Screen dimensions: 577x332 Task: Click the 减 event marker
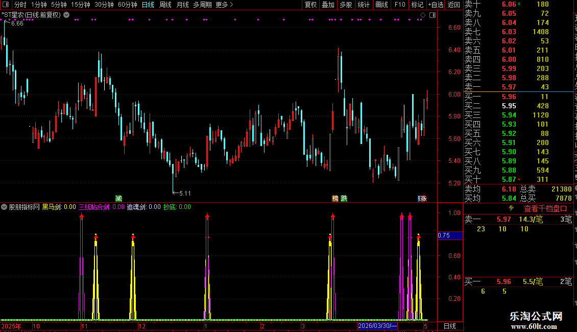[118, 198]
